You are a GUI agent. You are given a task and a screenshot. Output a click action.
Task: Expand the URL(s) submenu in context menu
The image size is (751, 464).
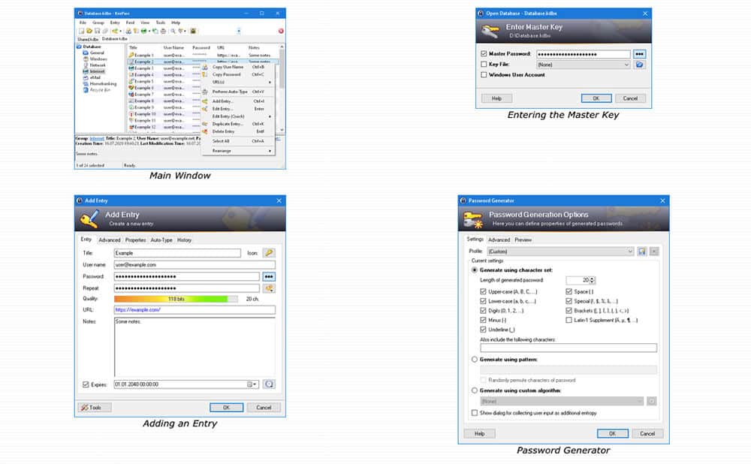pos(238,82)
